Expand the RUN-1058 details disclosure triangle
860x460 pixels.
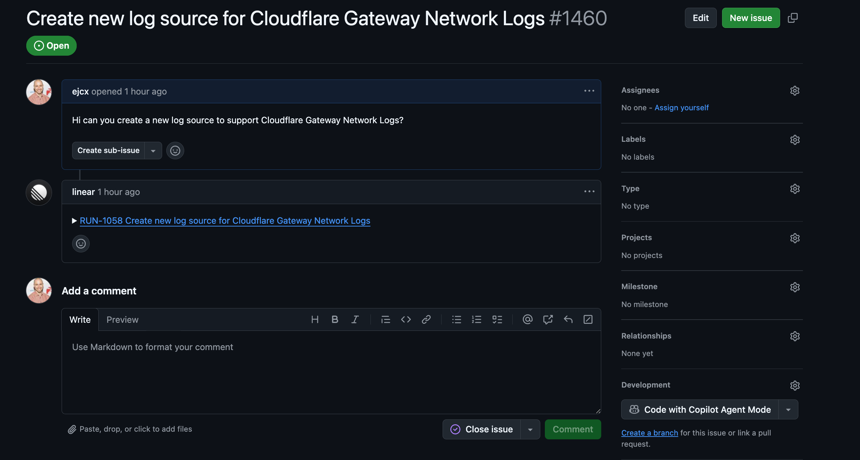point(74,221)
